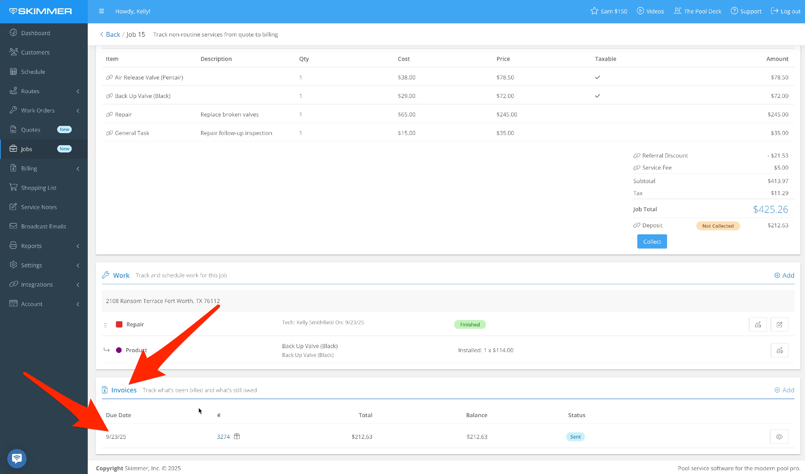
Task: Click the blue Collect deposit button
Action: click(x=652, y=242)
